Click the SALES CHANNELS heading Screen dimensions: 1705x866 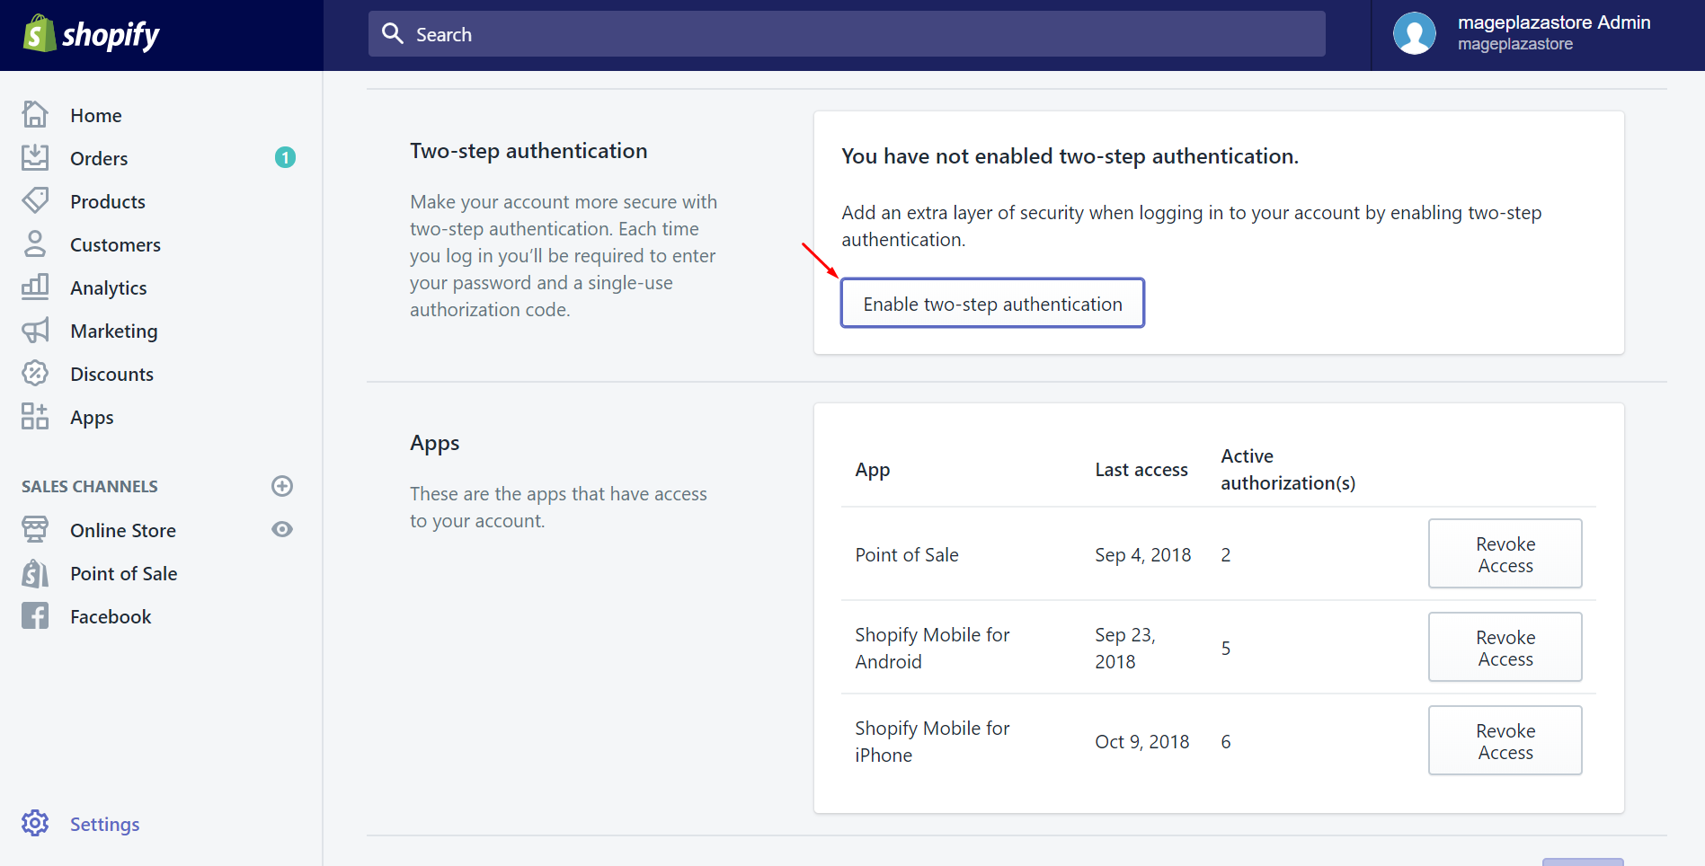(x=90, y=486)
